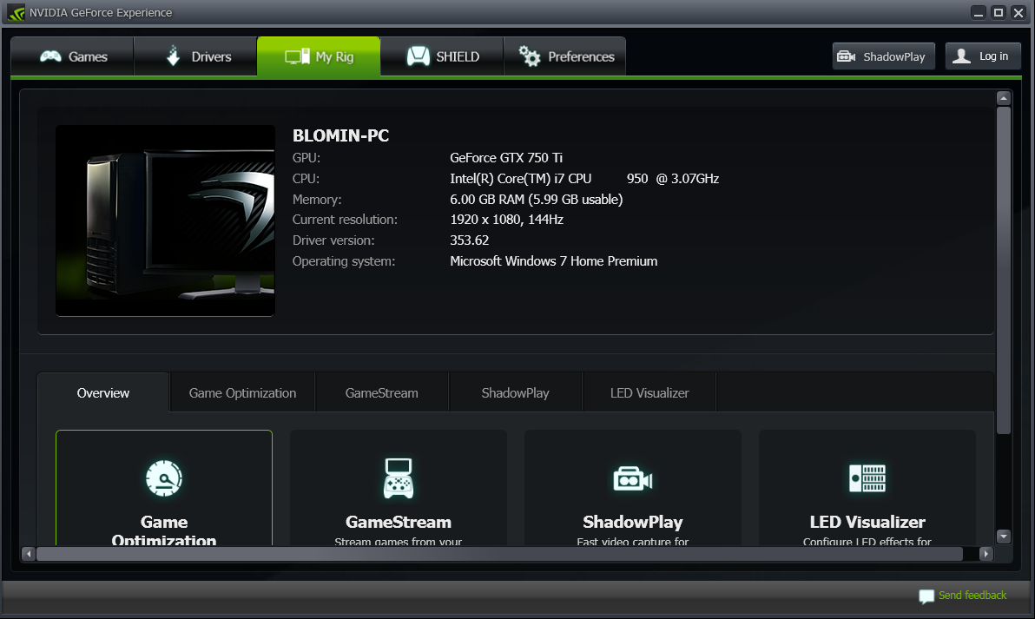Image resolution: width=1035 pixels, height=619 pixels.
Task: Click the GeForce GTX 750 Ti value
Action: point(506,158)
